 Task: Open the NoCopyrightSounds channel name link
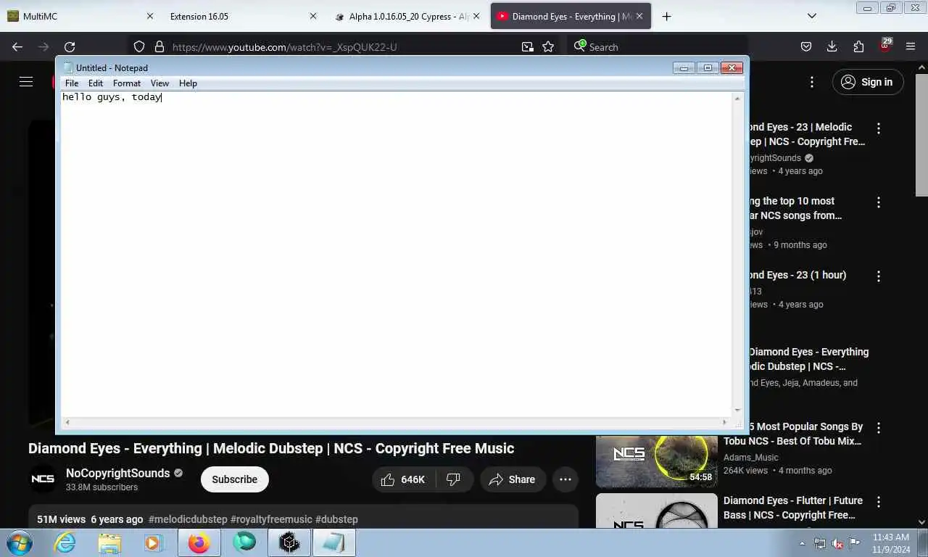click(x=117, y=473)
